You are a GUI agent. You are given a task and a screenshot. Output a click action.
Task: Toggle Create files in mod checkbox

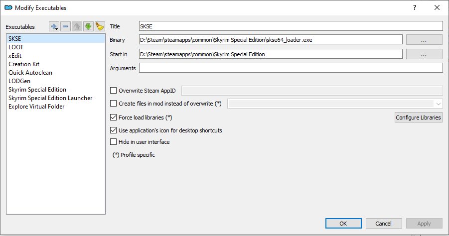click(114, 104)
